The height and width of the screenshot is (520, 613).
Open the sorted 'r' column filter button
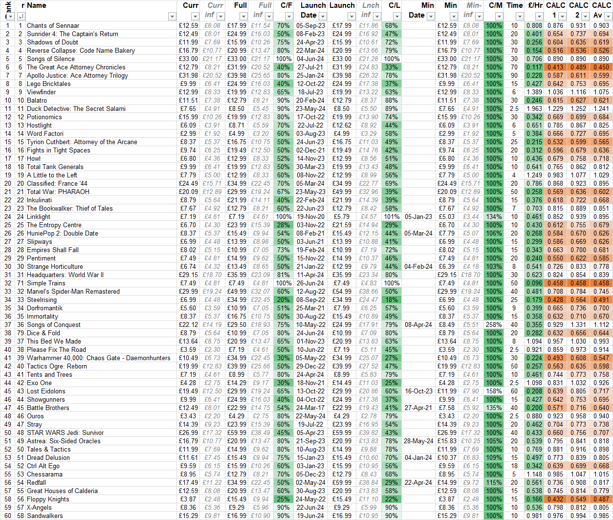[x=21, y=17]
